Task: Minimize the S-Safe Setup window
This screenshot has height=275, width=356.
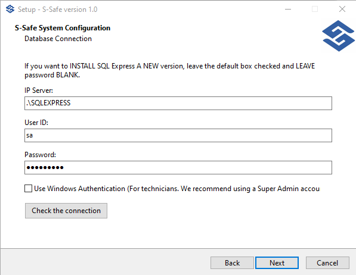Action: (288, 10)
